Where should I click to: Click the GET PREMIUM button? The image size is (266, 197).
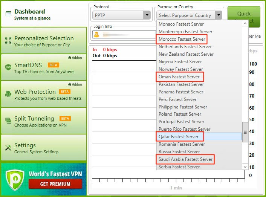coord(55,184)
